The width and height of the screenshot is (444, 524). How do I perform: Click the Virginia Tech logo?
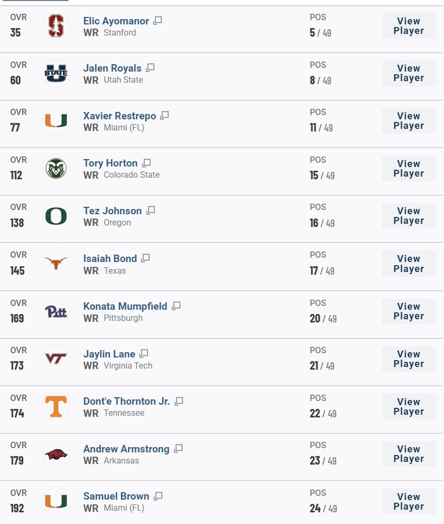tap(56, 359)
